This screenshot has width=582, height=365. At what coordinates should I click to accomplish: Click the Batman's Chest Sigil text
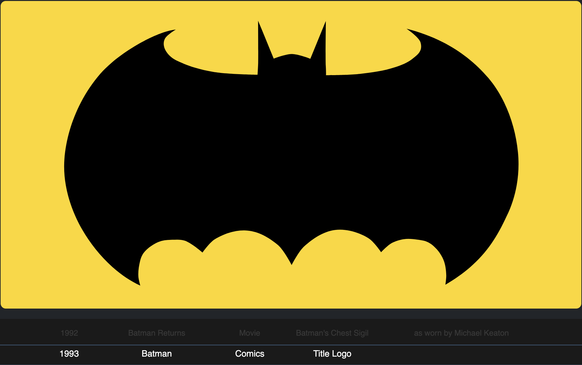(332, 333)
